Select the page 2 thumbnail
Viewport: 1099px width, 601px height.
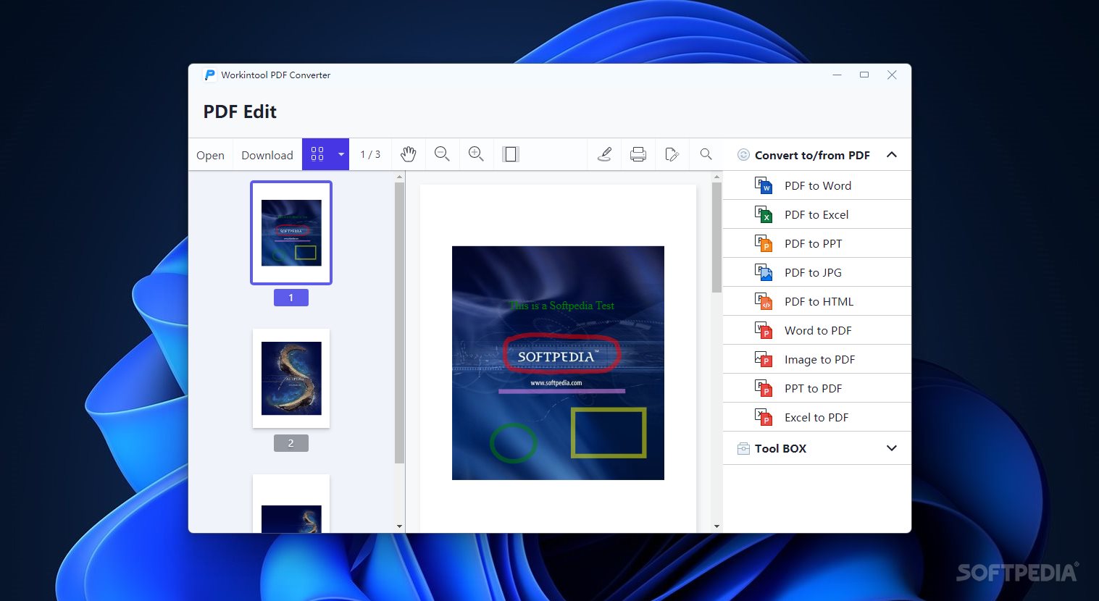point(291,378)
